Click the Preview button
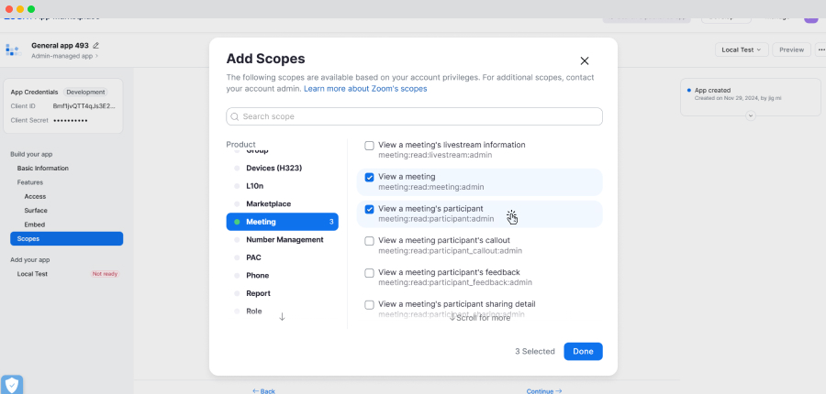 (x=792, y=49)
